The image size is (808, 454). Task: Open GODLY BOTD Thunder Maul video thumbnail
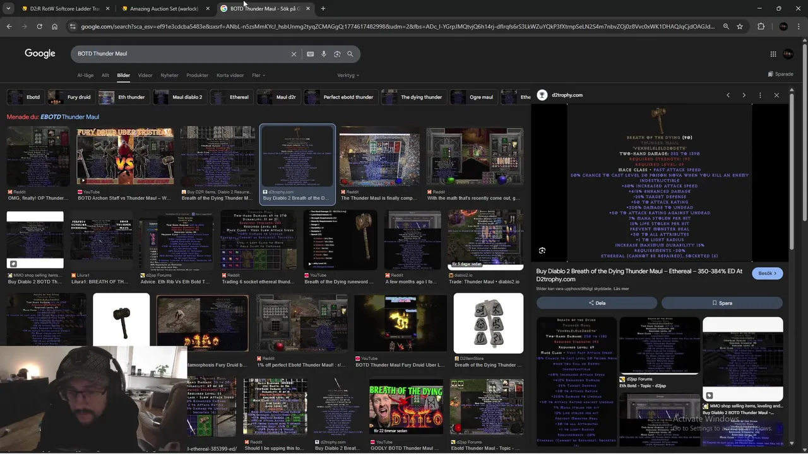[406, 407]
